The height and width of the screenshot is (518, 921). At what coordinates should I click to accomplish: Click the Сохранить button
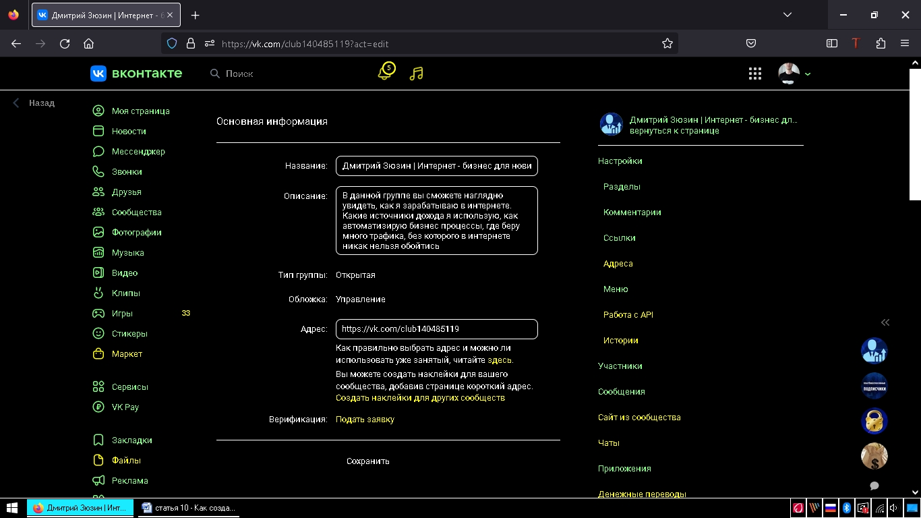(368, 461)
